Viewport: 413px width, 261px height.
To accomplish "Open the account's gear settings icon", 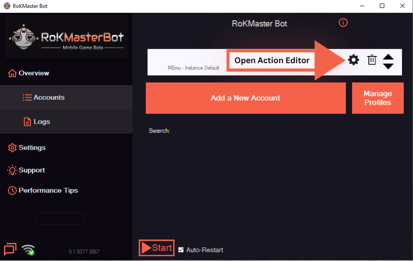I will click(x=353, y=60).
